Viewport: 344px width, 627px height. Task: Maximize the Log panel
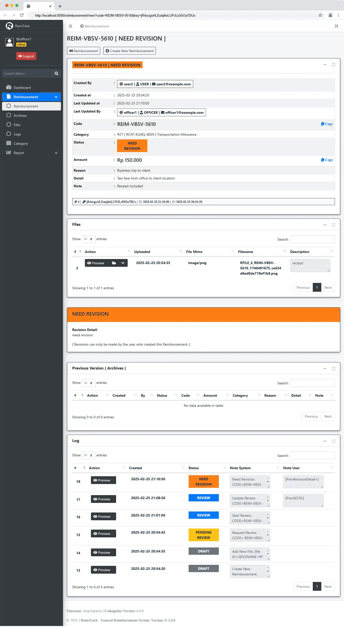pos(333,441)
